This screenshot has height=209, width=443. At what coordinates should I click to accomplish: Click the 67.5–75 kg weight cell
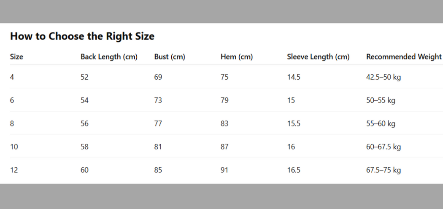pyautogui.click(x=383, y=170)
